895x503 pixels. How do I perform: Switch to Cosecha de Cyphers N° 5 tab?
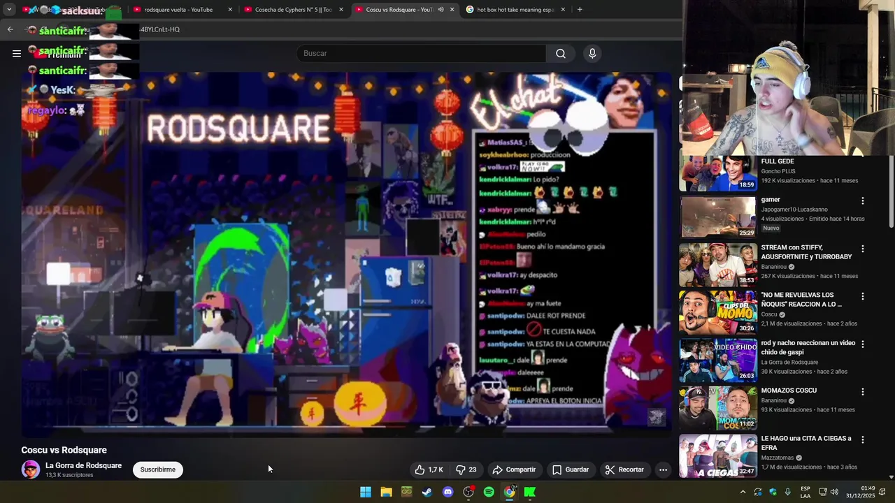[294, 10]
